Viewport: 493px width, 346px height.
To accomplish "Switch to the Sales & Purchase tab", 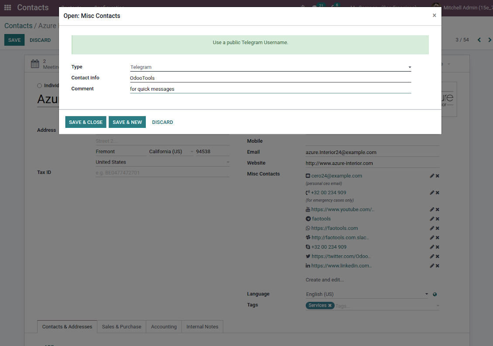I will (121, 327).
